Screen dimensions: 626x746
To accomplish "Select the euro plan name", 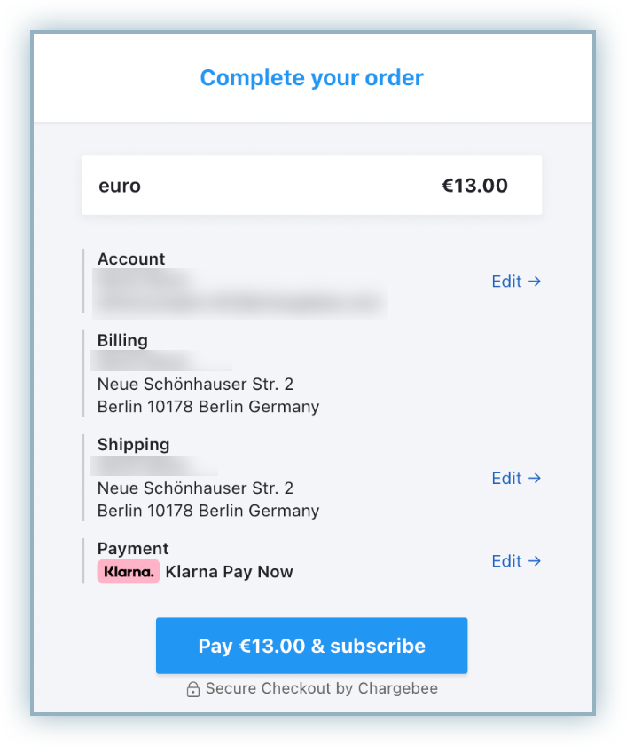I will [120, 186].
